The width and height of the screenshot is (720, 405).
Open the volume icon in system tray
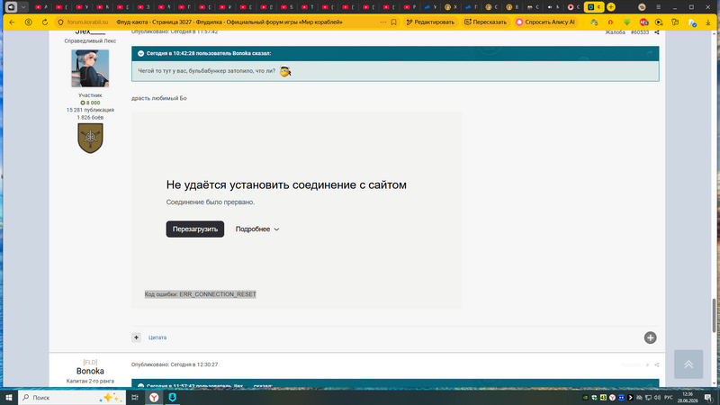(657, 398)
